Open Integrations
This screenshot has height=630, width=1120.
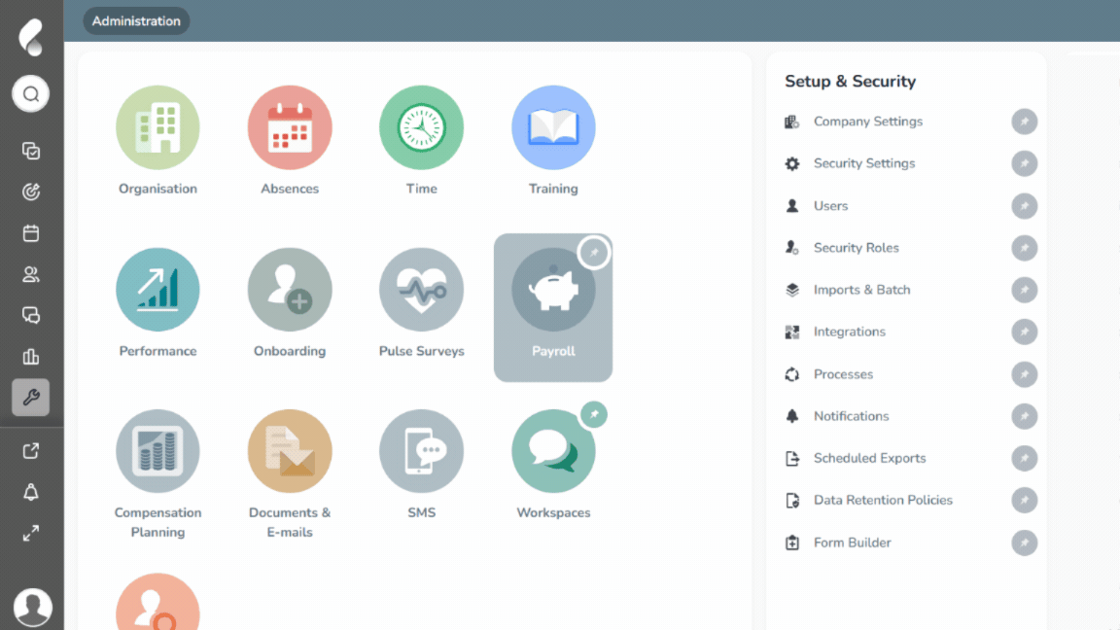coord(850,332)
